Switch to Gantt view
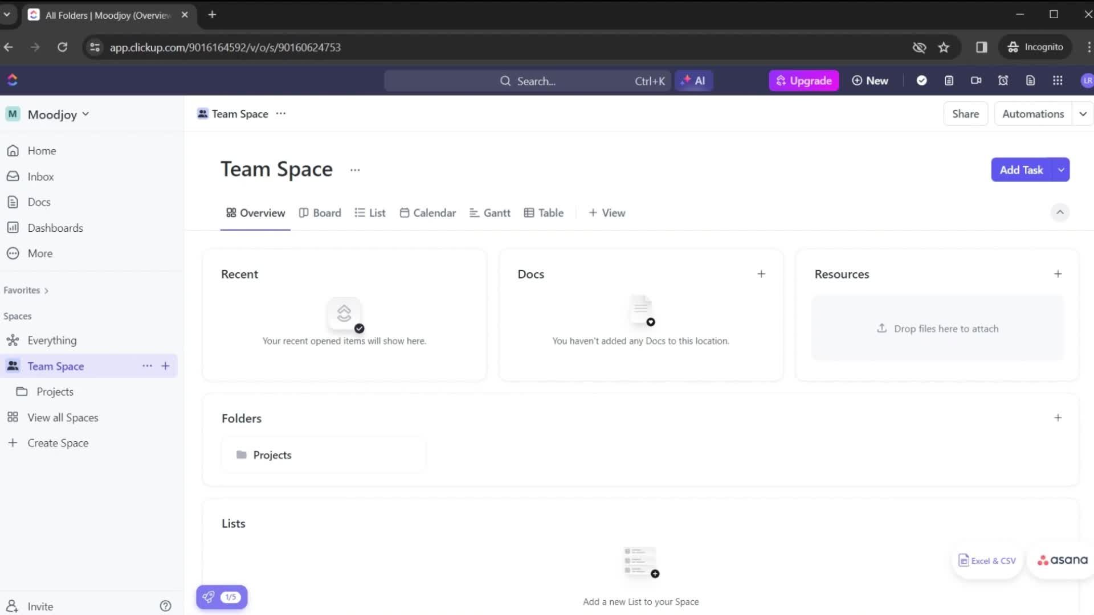Screen dimensions: 1094x615 coord(489,212)
